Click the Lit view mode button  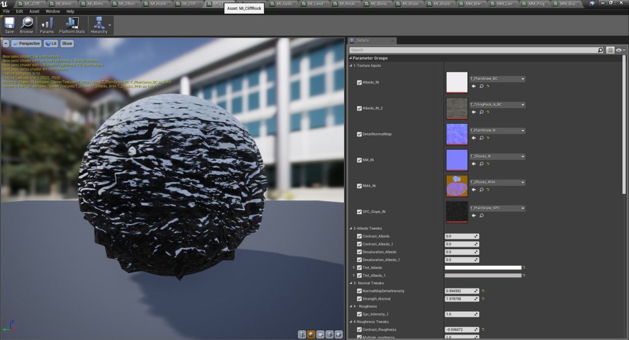(x=50, y=44)
